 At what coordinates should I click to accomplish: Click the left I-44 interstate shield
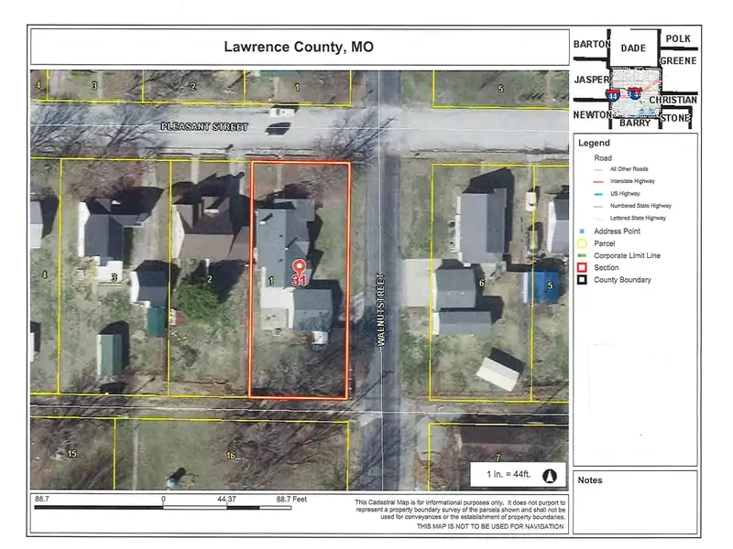[610, 93]
